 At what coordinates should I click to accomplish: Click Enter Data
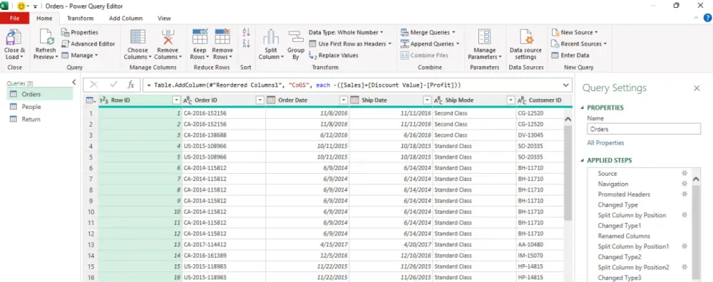(570, 56)
